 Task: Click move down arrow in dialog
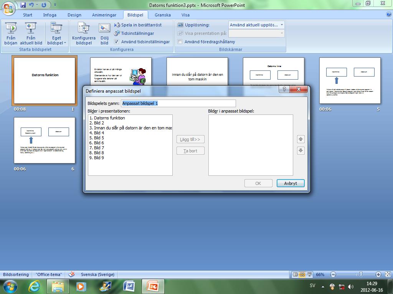(301, 150)
